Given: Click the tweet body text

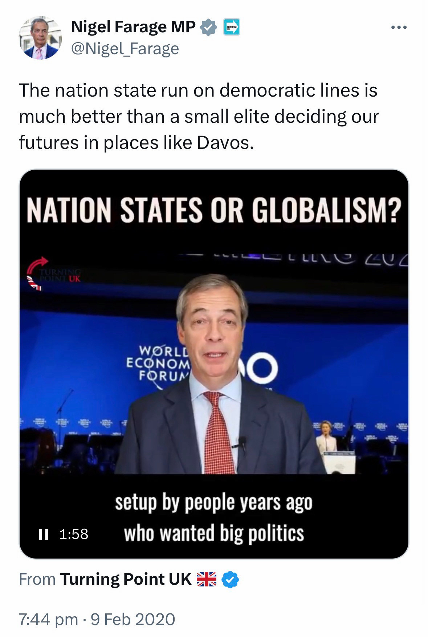Looking at the screenshot, I should pos(199,116).
